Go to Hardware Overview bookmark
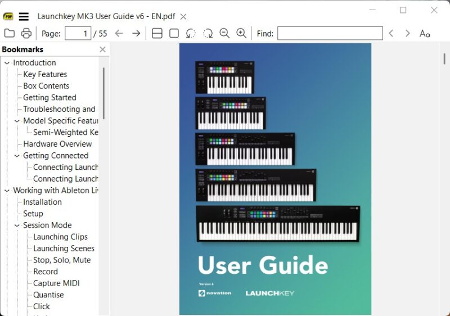Viewport: 450px width, 316px height. [57, 144]
